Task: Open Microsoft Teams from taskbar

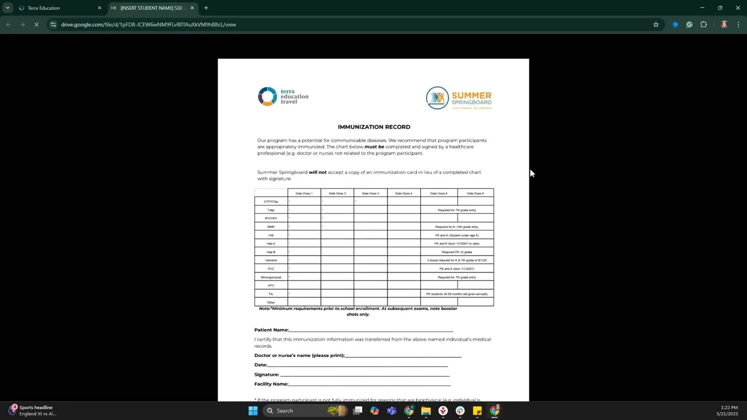Action: tap(392, 411)
